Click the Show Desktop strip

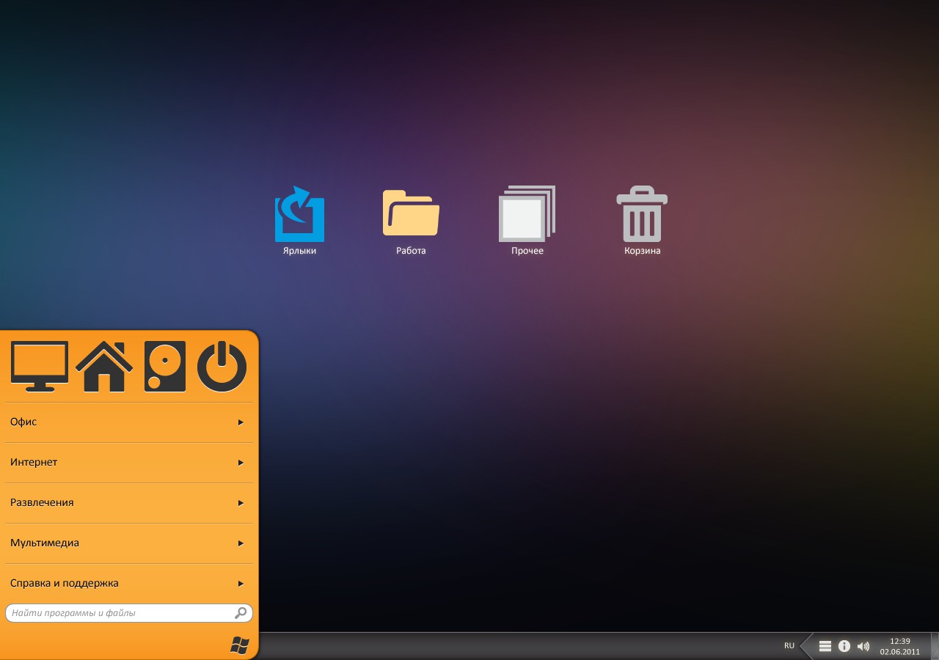point(935,646)
